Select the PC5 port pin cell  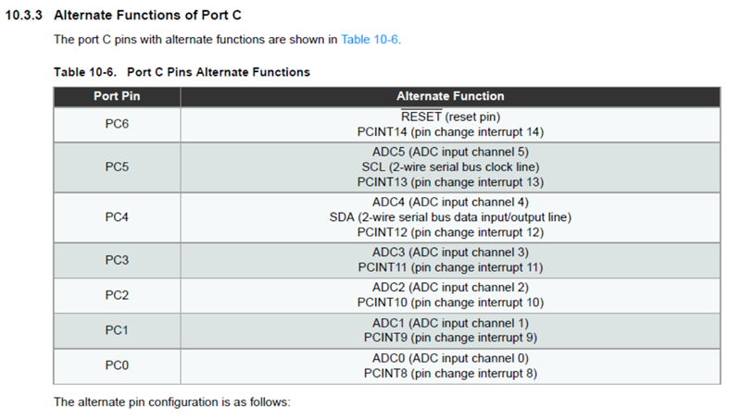(117, 167)
